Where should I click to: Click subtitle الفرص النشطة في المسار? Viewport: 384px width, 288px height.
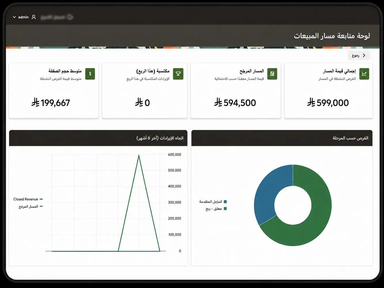(x=337, y=79)
